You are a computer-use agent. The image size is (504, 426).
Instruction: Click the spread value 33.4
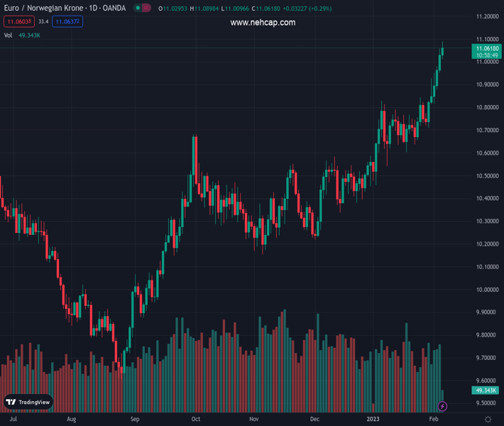pos(44,22)
